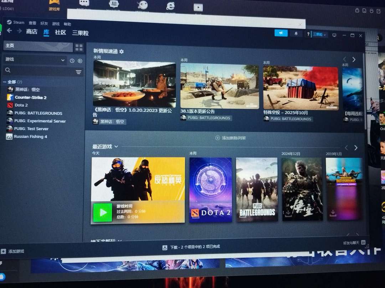Image resolution: width=385 pixels, height=288 pixels.
Task: Open the library filter options icon
Action: [x=78, y=72]
